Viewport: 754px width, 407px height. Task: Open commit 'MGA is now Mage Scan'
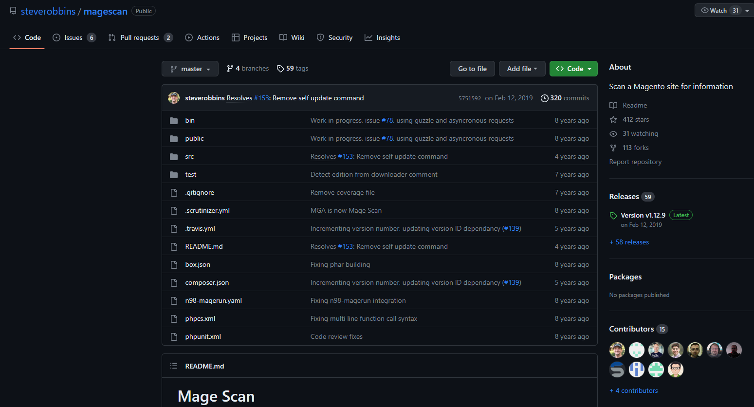pyautogui.click(x=346, y=211)
